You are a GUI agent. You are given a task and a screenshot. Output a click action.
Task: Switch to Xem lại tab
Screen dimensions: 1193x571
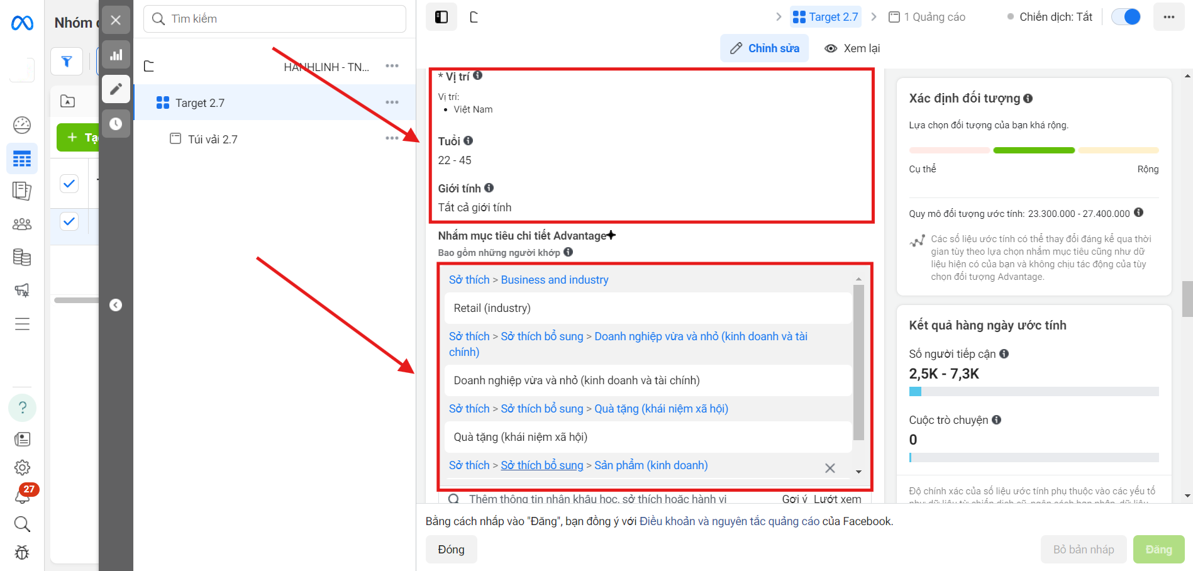click(x=852, y=48)
